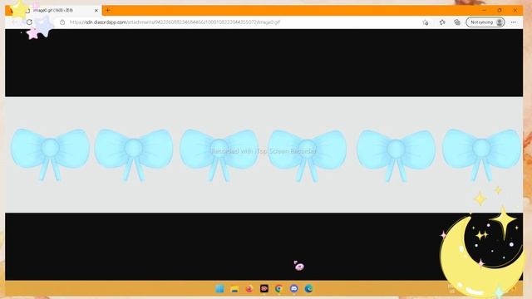Open the browser Settings and more menu

[x=514, y=22]
